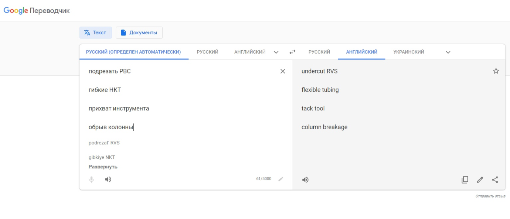This screenshot has width=510, height=219.
Task: Suggest an edit with pencil icon
Action: click(x=480, y=180)
